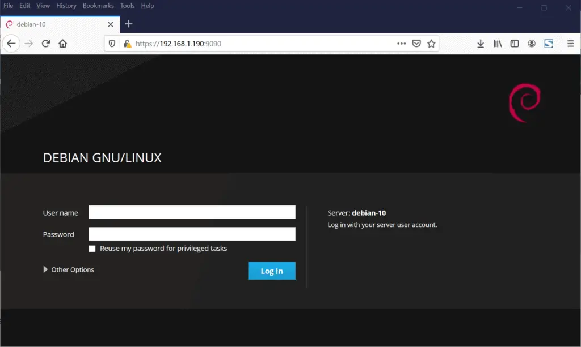
Task: Open the Library icon in the toolbar
Action: (x=498, y=43)
